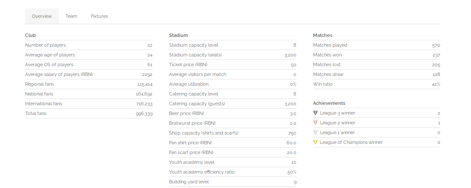471x188 pixels.
Task: Select the Win ratio row
Action: pos(376,84)
